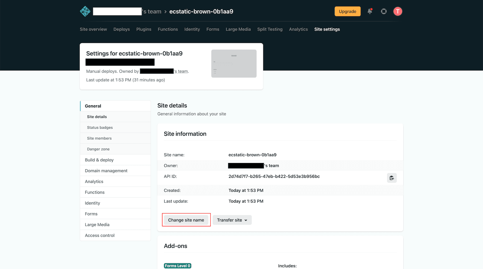Click the Last update at 1:53 PM text
The width and height of the screenshot is (483, 269).
pos(126,80)
